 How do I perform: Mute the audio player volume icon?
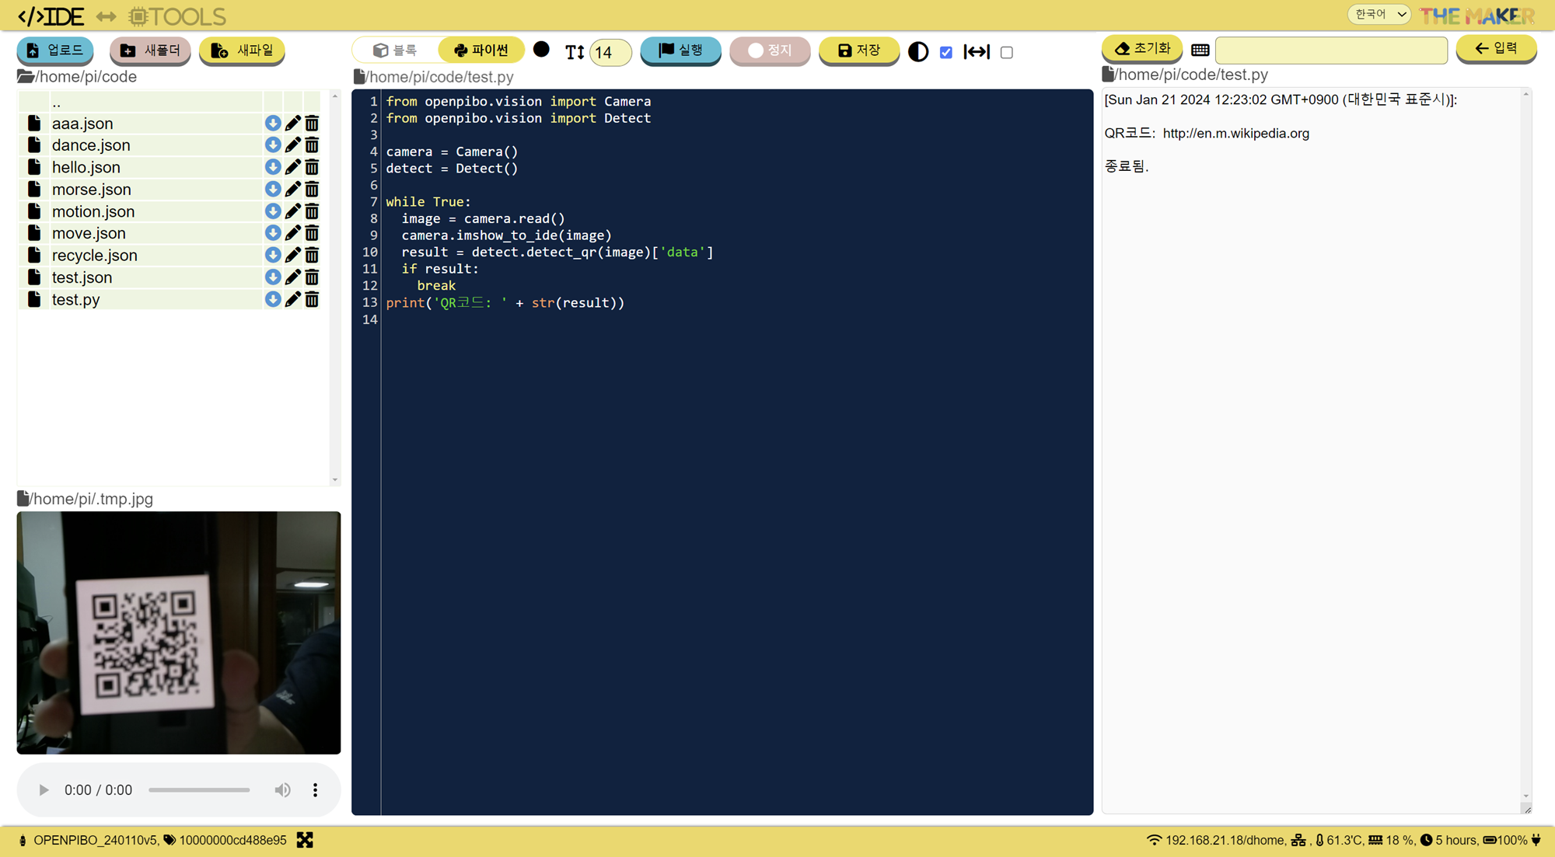(282, 790)
